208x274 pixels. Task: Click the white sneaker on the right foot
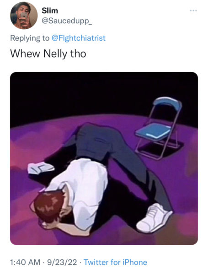pos(154,218)
